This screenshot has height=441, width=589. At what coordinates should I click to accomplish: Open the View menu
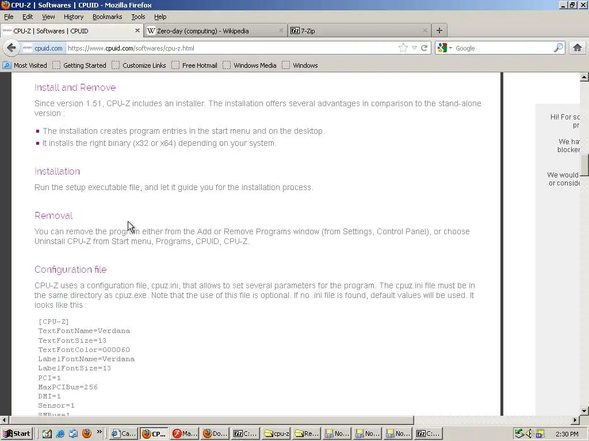[48, 17]
